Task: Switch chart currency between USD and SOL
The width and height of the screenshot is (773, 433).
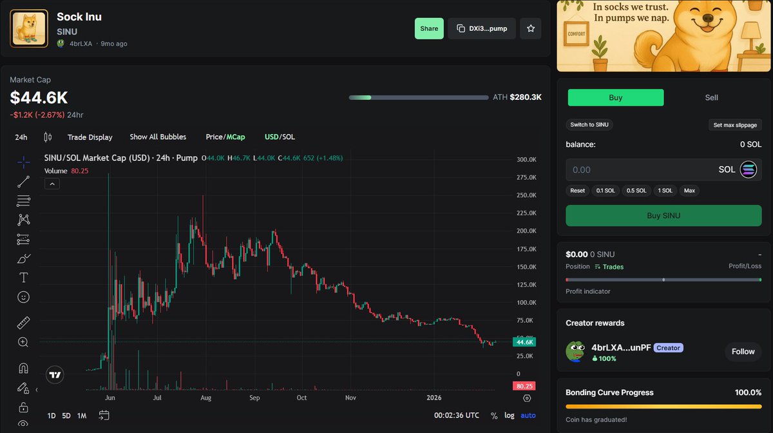Action: pyautogui.click(x=280, y=137)
